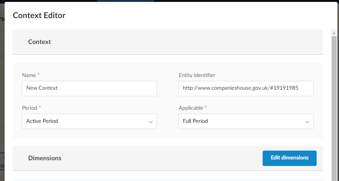The image size is (339, 181).
Task: Open the Period dropdown showing Active Period
Action: [85, 121]
